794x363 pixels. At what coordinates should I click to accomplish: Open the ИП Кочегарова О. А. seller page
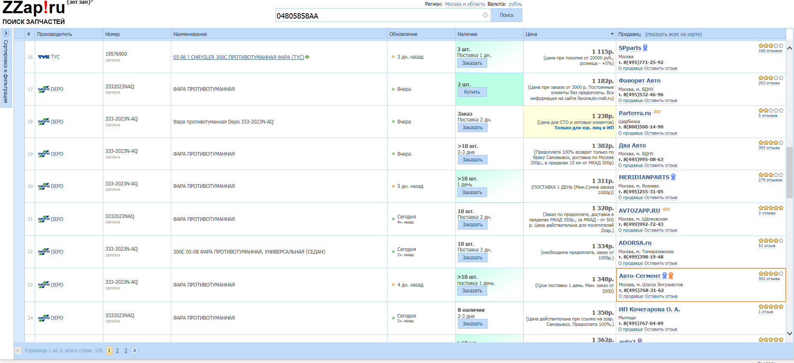649,309
